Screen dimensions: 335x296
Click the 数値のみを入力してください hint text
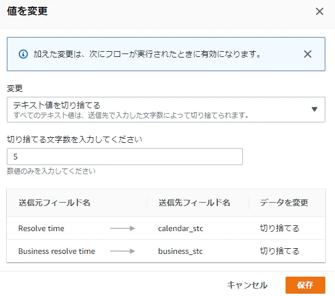(51, 171)
